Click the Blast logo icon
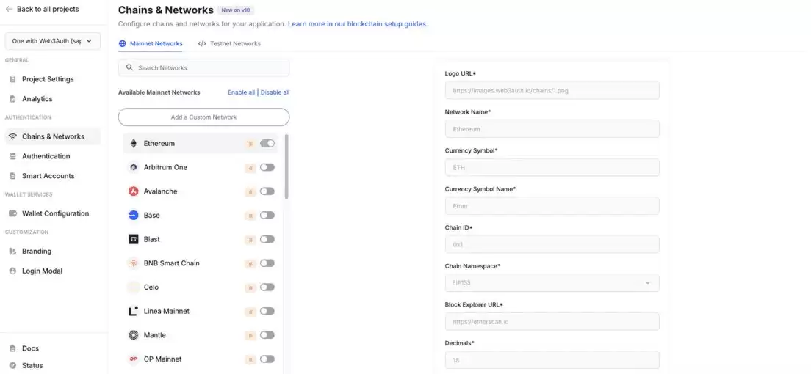The width and height of the screenshot is (811, 374). (x=134, y=239)
